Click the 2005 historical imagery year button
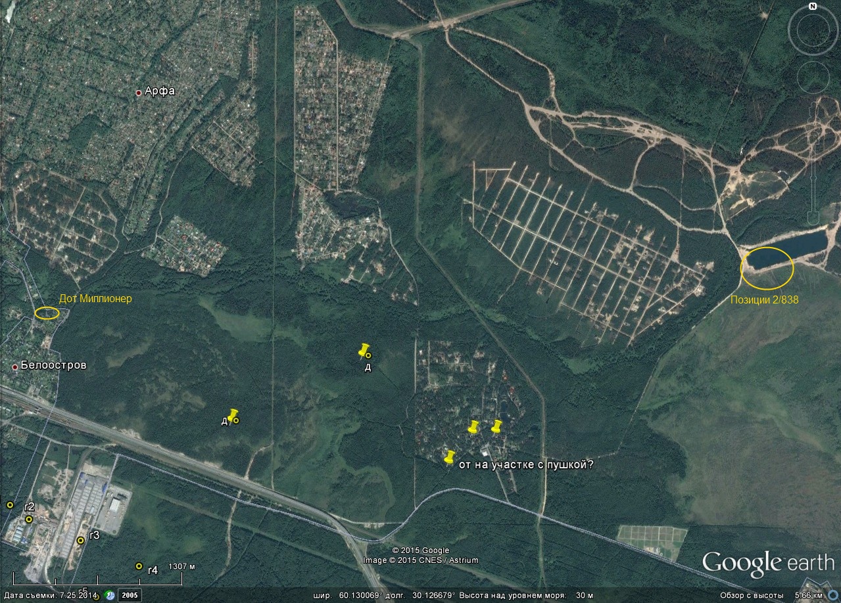This screenshot has width=841, height=603. tap(130, 595)
